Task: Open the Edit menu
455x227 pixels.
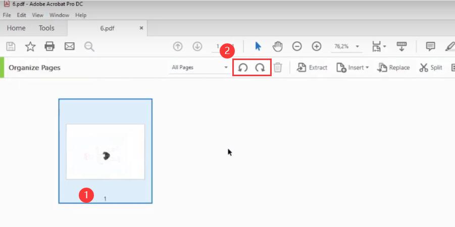Action: (21, 15)
